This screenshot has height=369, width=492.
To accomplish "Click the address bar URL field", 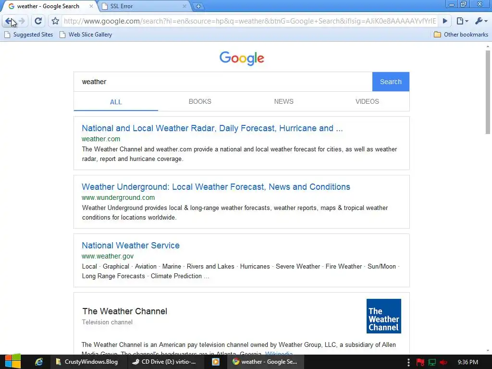I will point(249,21).
